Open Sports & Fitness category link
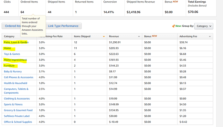223x127 pixels. click(x=13, y=104)
